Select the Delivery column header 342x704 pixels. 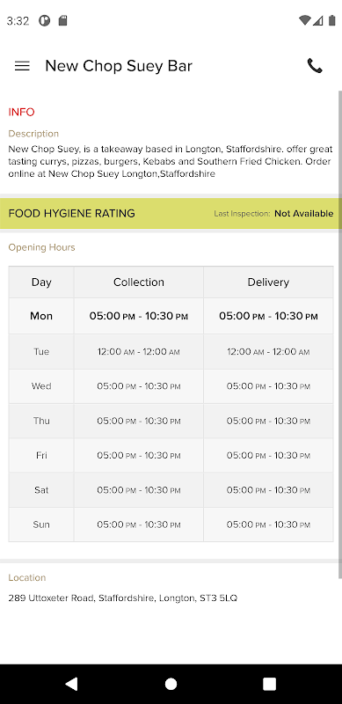click(268, 282)
